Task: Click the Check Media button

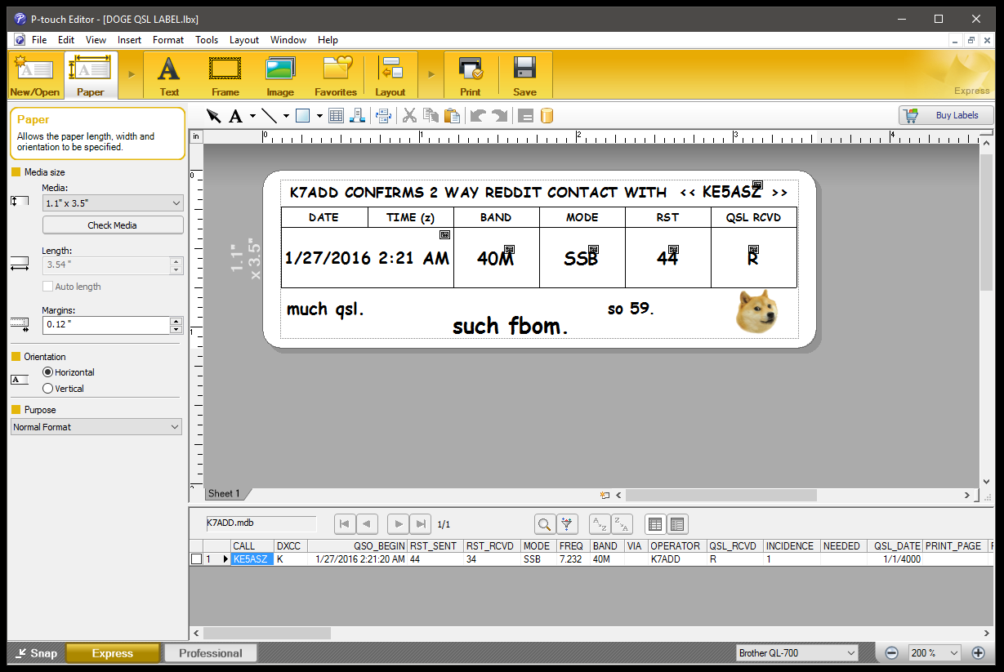Action: point(113,225)
